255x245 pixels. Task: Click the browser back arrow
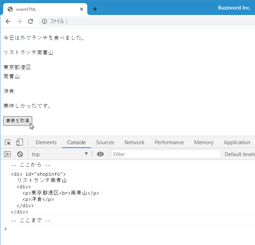(x=8, y=21)
